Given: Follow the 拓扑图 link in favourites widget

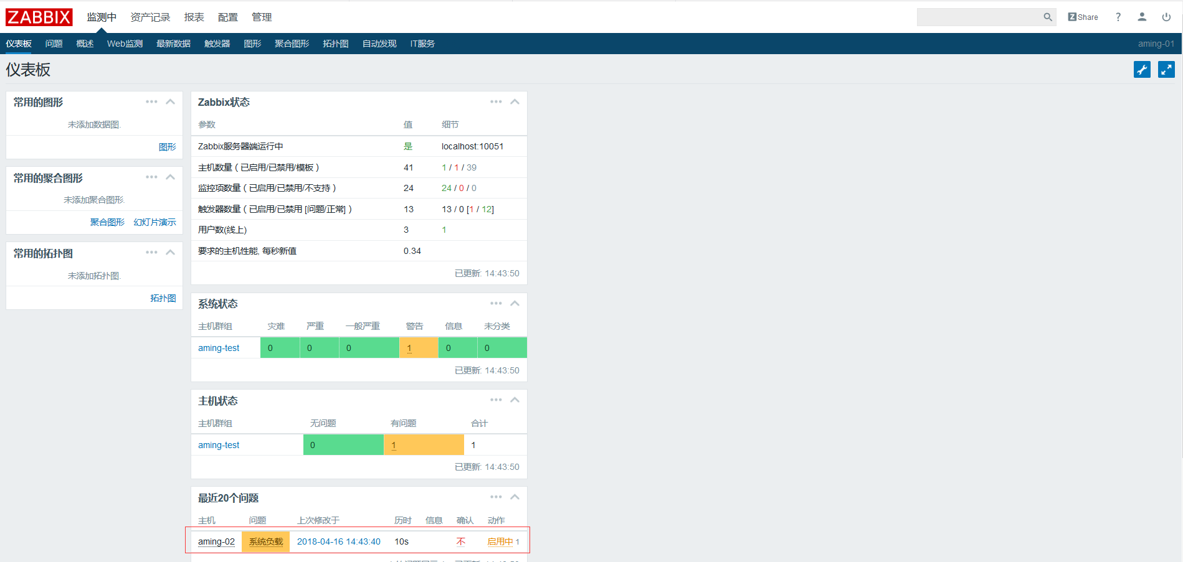Looking at the screenshot, I should (163, 298).
